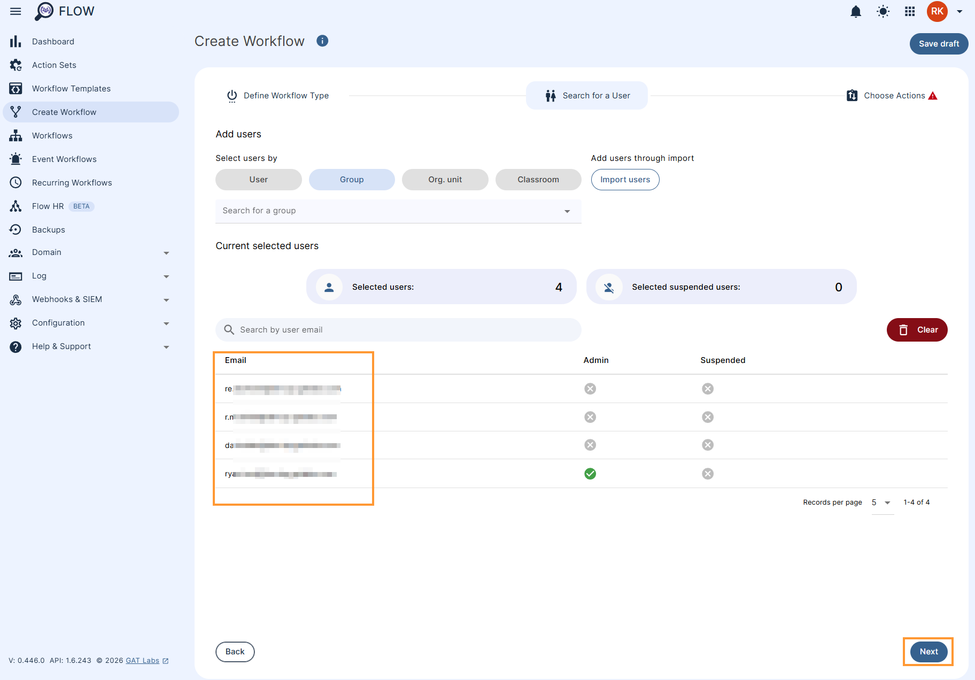This screenshot has height=680, width=975.
Task: Click the email cell starting with 'da'
Action: coord(283,445)
